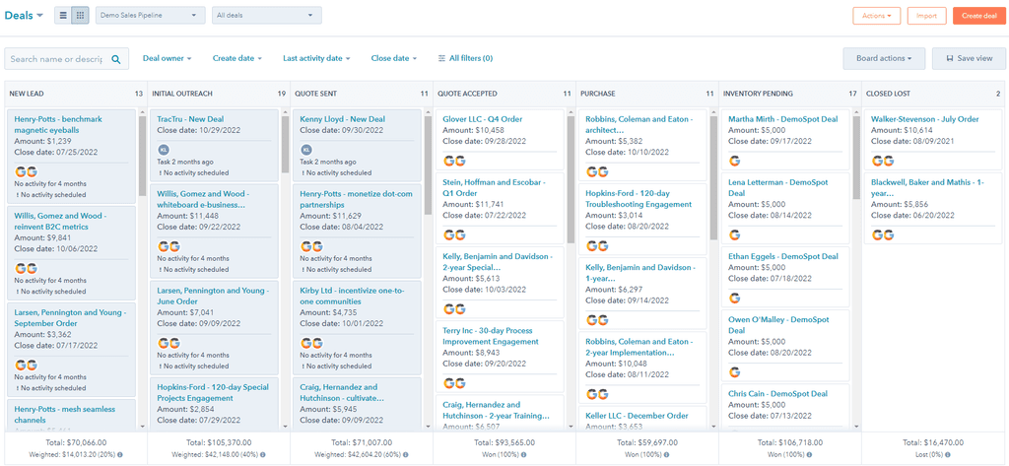
Task: Click Google logo on Owen O'Malley DemoSpot card
Action: [x=734, y=372]
